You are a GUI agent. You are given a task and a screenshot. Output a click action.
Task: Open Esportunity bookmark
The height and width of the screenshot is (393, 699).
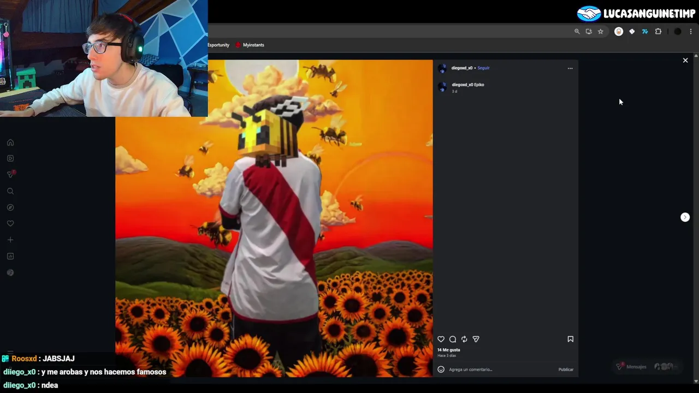[218, 45]
